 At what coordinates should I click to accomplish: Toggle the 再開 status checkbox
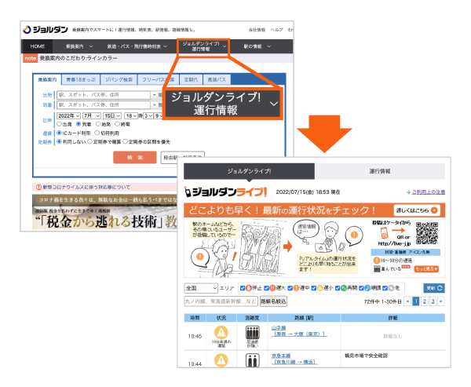click(x=338, y=288)
